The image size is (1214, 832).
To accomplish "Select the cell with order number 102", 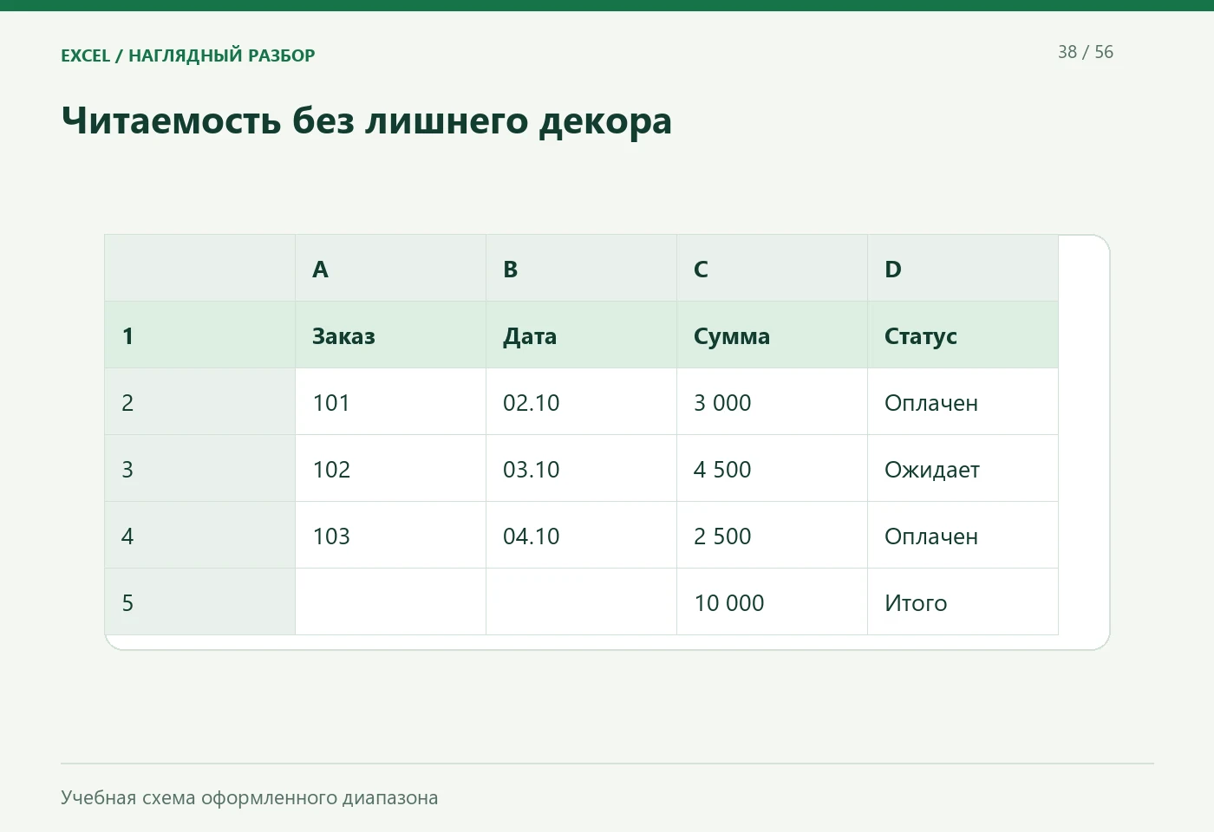I will [390, 469].
